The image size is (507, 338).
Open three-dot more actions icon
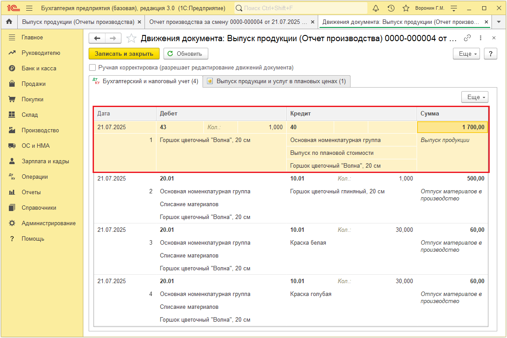click(480, 38)
